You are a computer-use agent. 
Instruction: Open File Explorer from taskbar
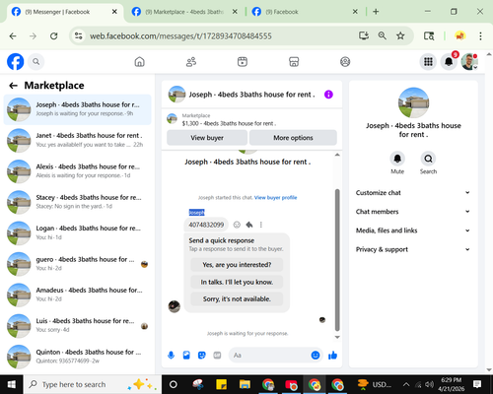tap(245, 384)
